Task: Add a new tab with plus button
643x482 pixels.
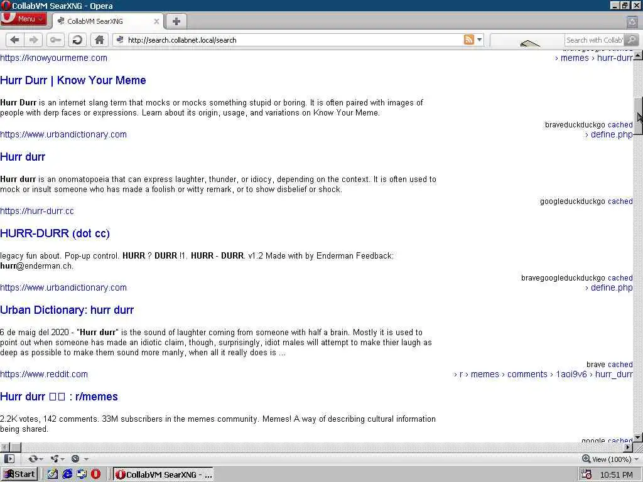Action: (176, 21)
